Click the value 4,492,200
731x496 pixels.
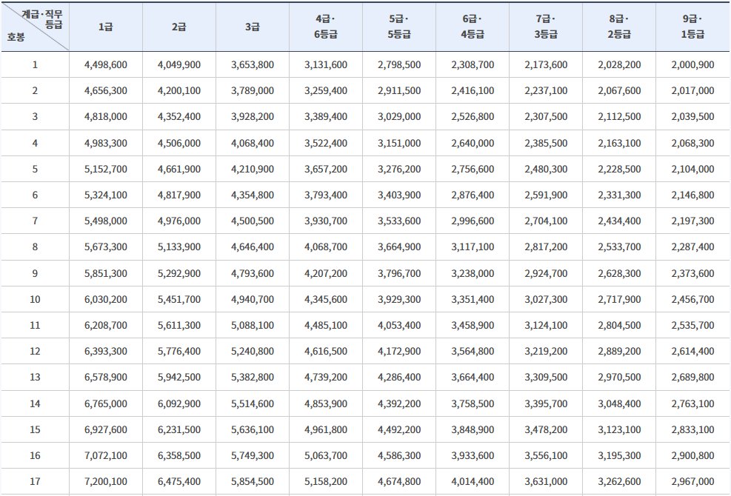pyautogui.click(x=399, y=430)
